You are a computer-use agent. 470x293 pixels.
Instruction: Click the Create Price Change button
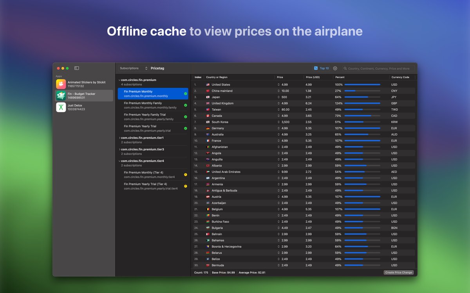(x=399, y=272)
